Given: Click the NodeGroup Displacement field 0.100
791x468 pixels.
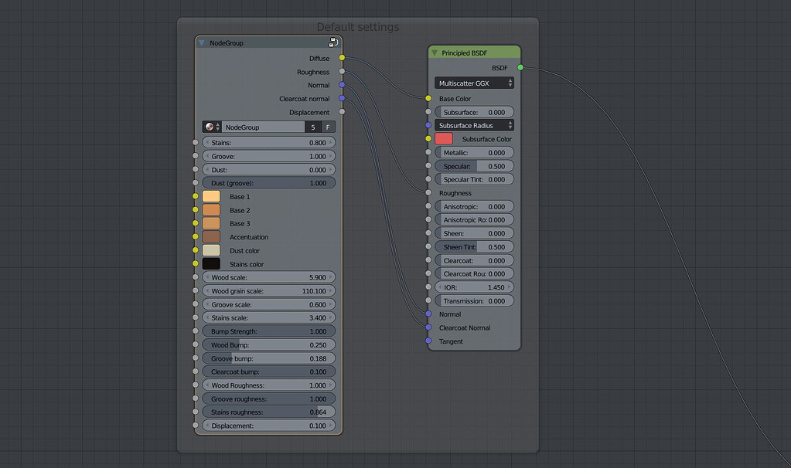Looking at the screenshot, I should point(269,426).
